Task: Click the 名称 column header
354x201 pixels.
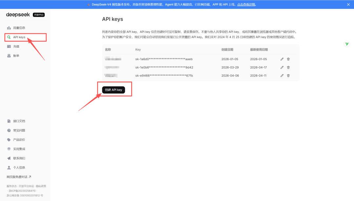Action: pos(108,50)
